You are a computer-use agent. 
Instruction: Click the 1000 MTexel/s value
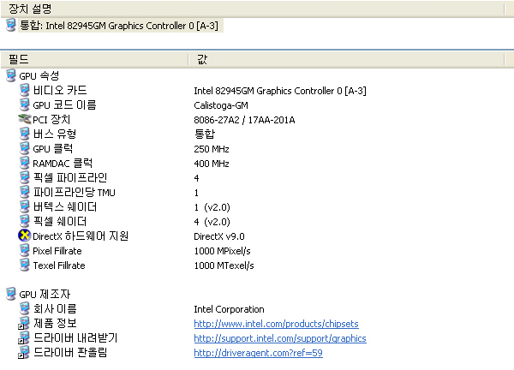tap(224, 266)
